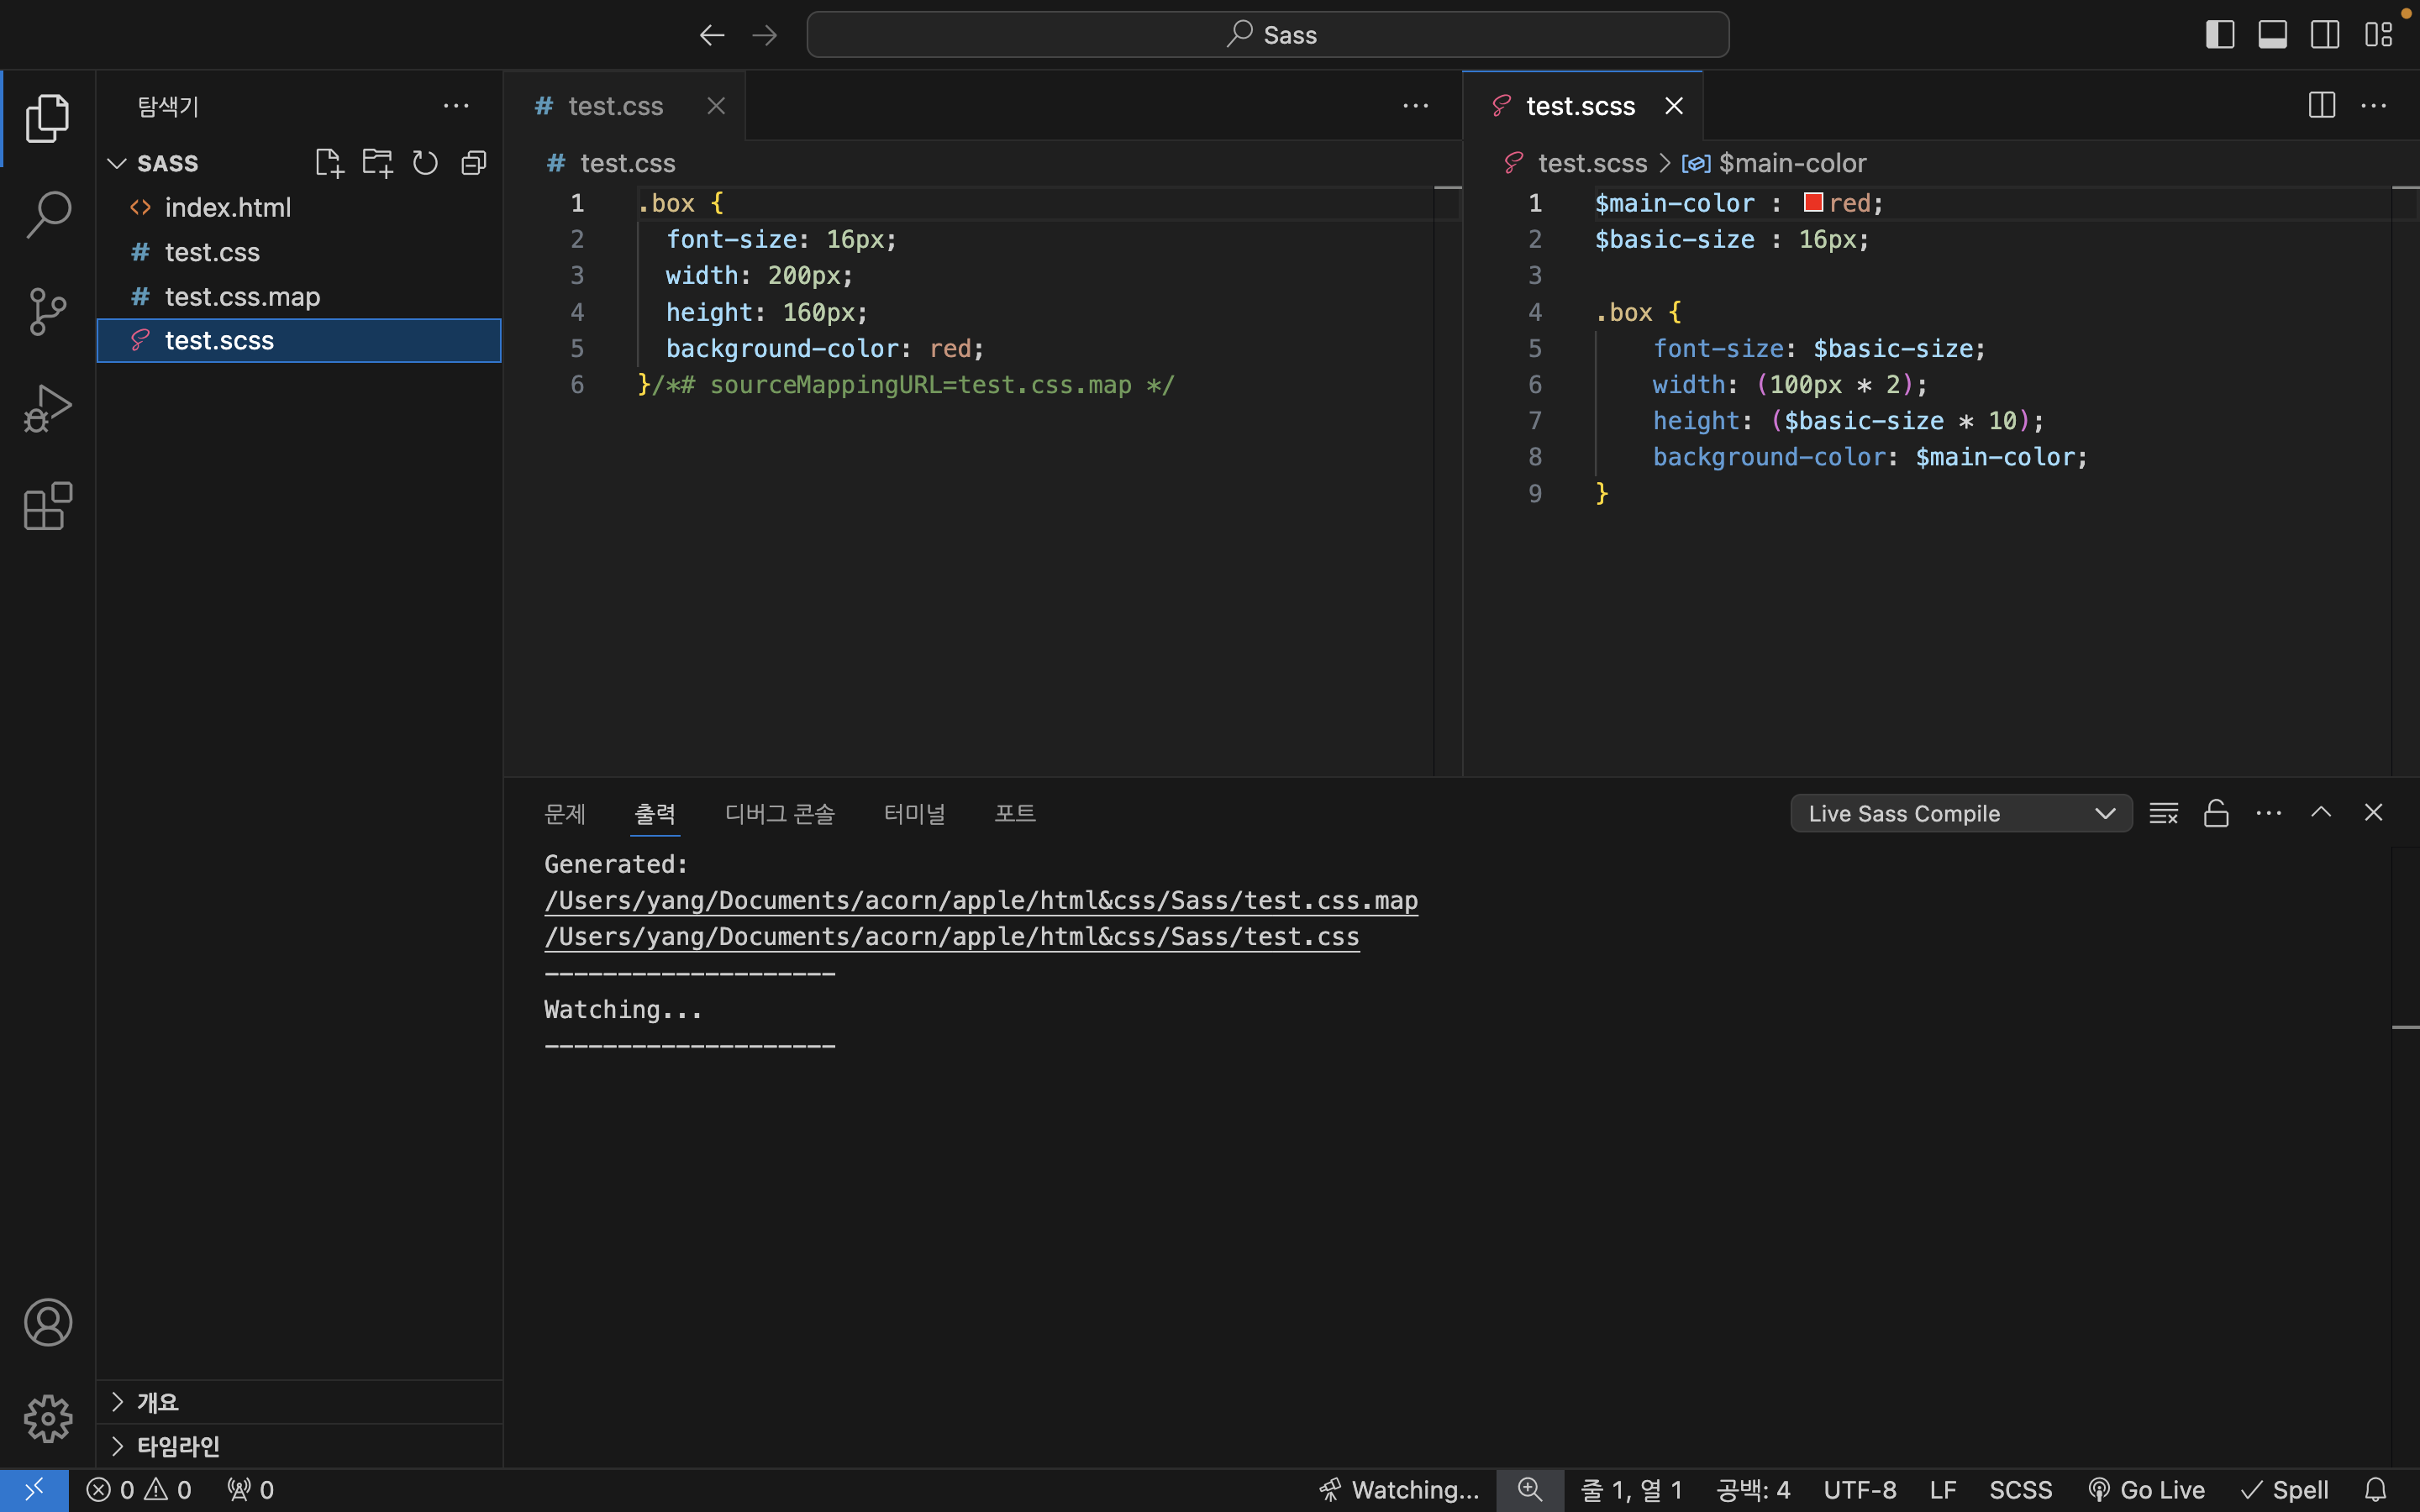Open the Source Control view

coord(47,312)
